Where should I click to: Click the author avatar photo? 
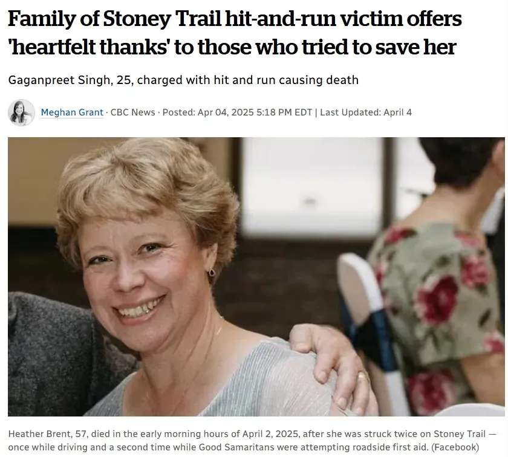click(21, 112)
